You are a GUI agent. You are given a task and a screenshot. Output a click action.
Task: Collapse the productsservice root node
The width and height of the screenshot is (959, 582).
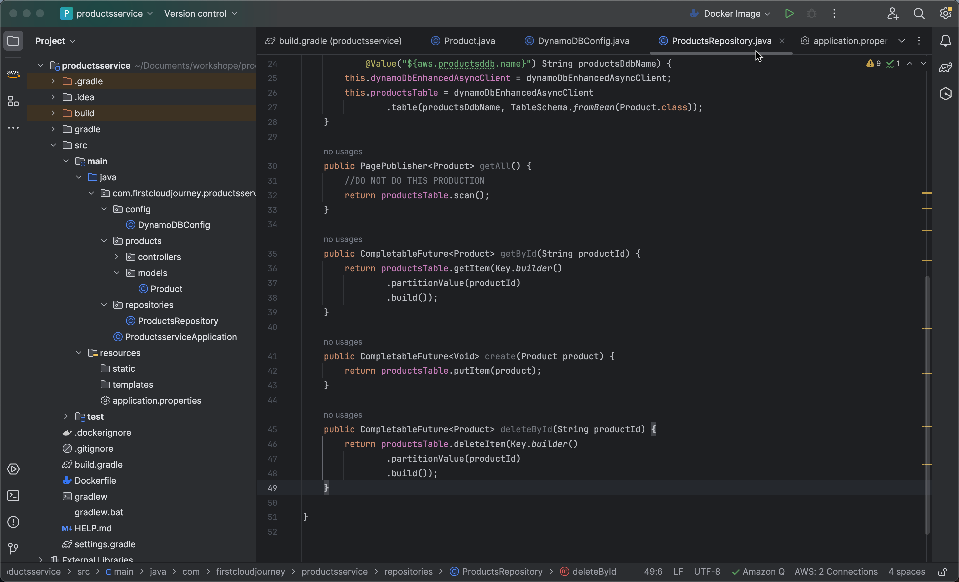(x=41, y=65)
